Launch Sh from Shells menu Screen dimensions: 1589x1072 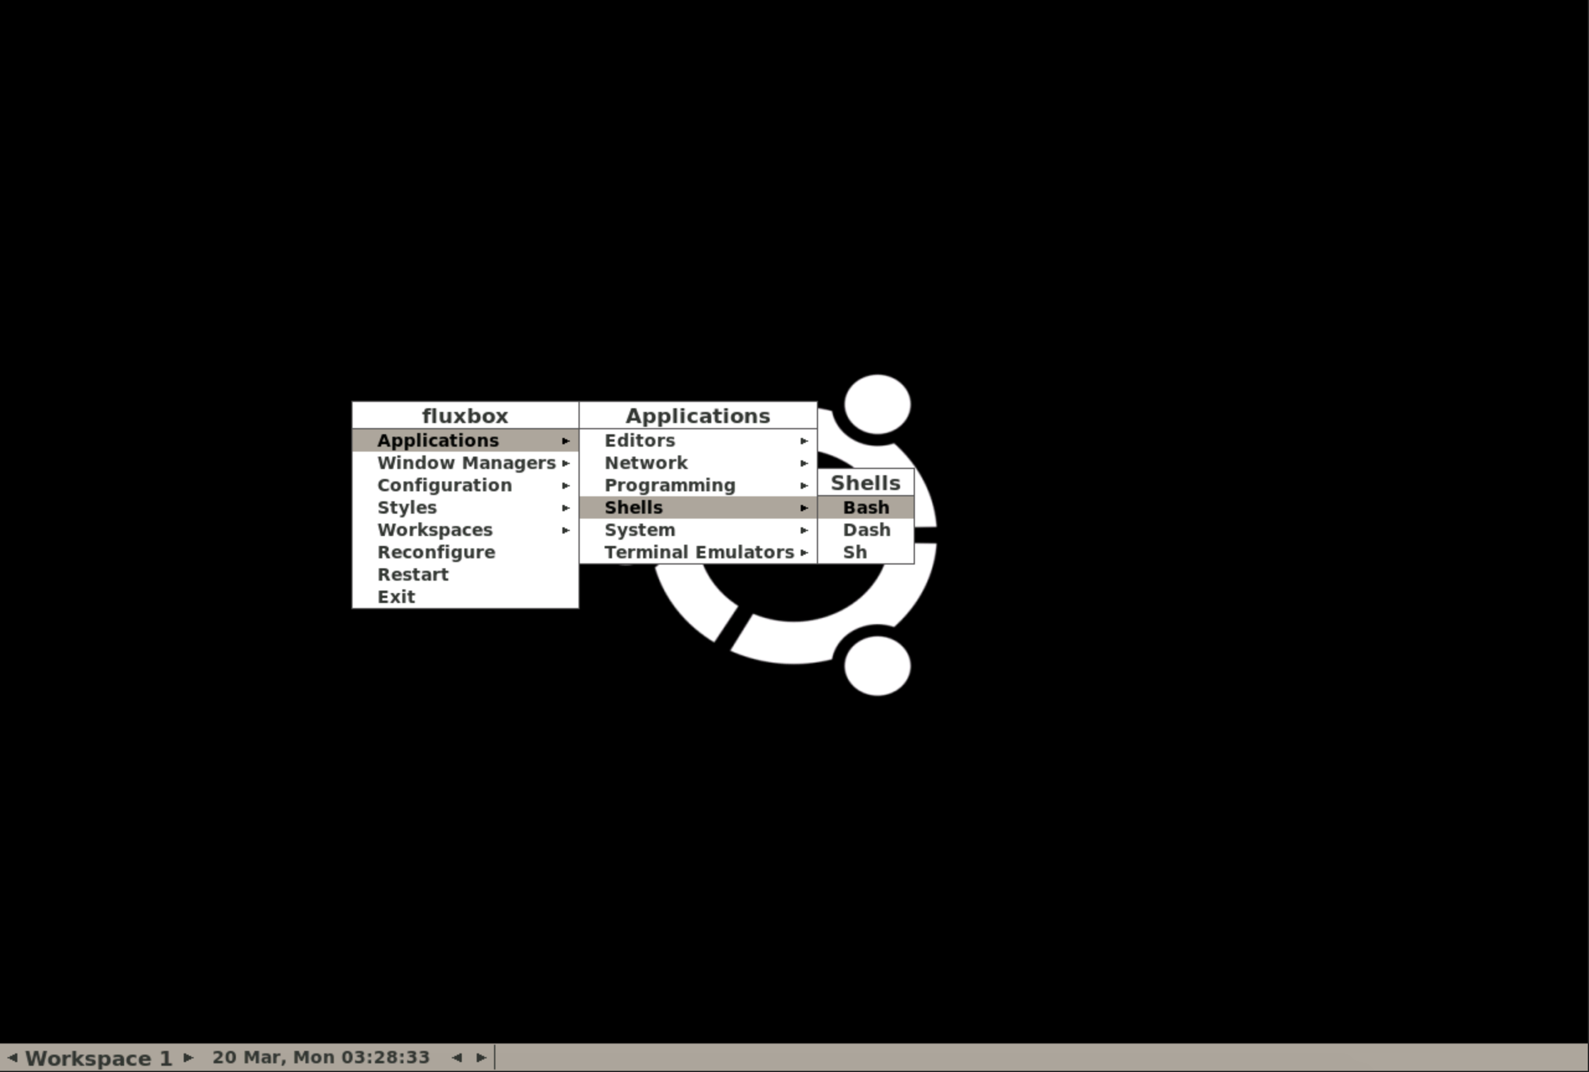[x=866, y=552]
